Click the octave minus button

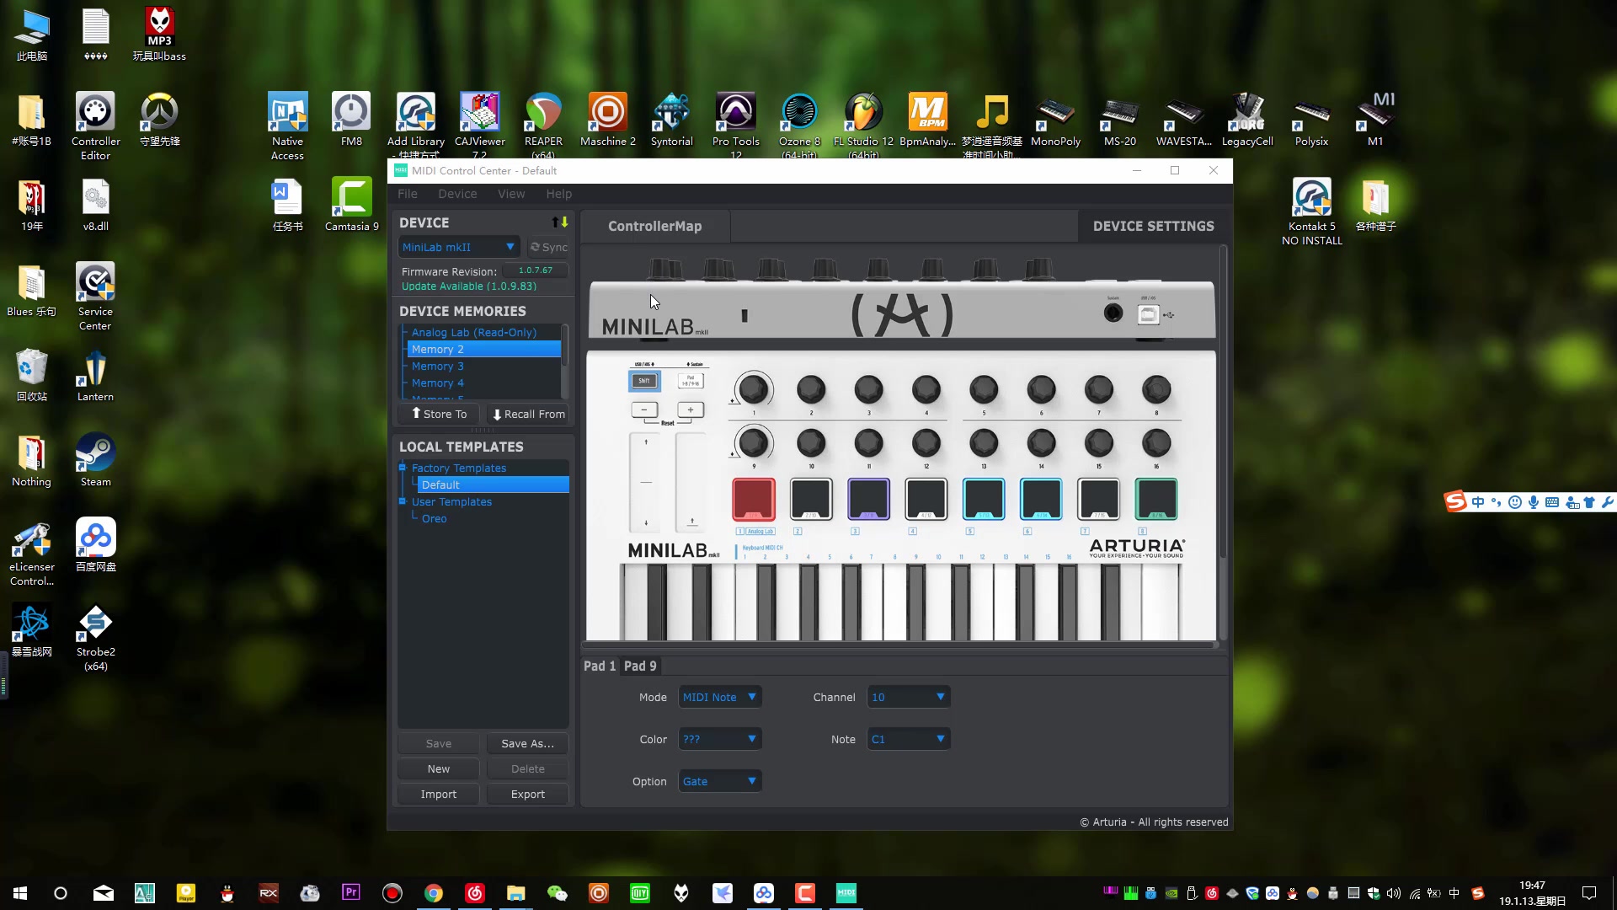644,410
